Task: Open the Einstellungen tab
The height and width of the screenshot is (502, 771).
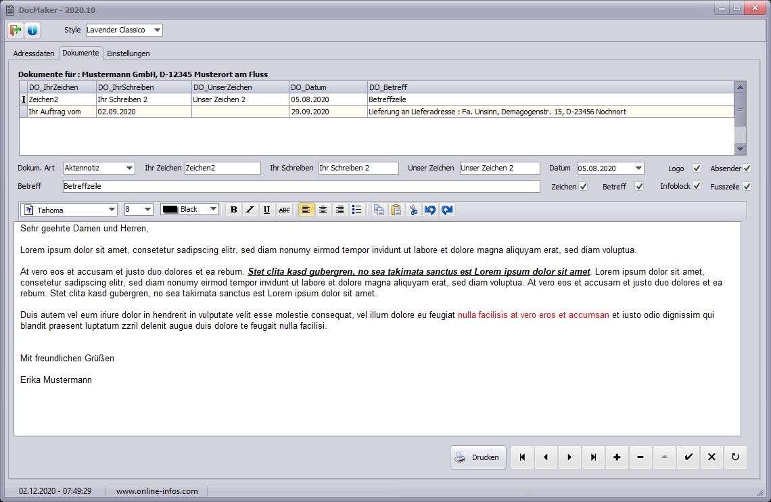Action: pos(128,53)
